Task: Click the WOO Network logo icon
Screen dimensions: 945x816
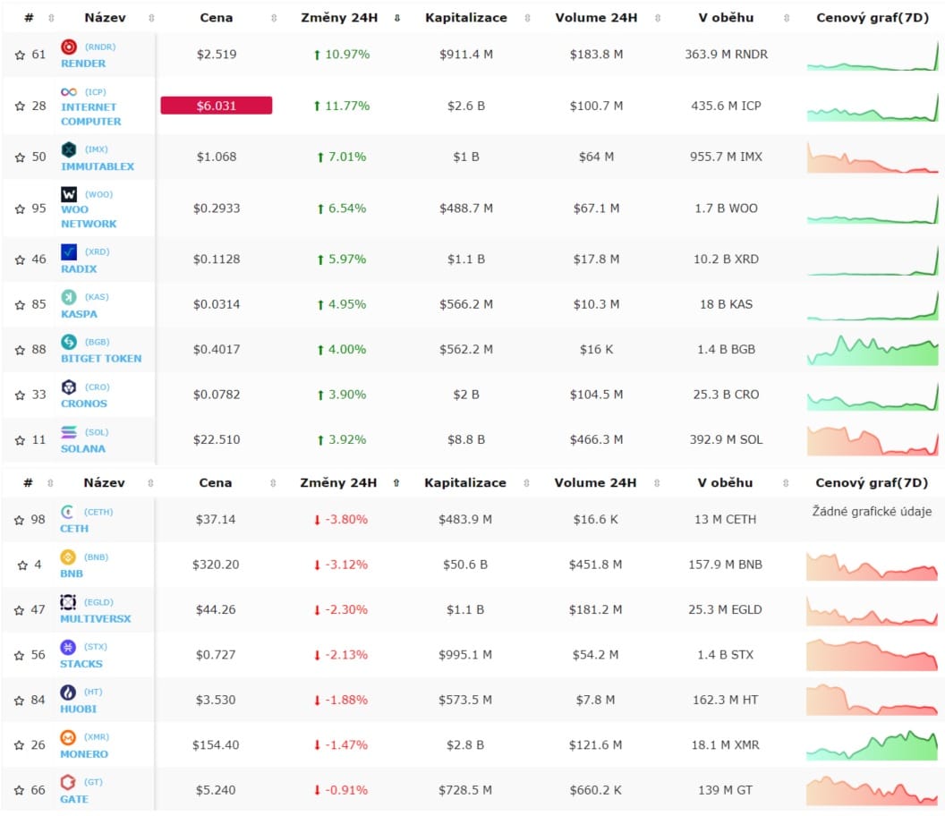Action: 69,194
